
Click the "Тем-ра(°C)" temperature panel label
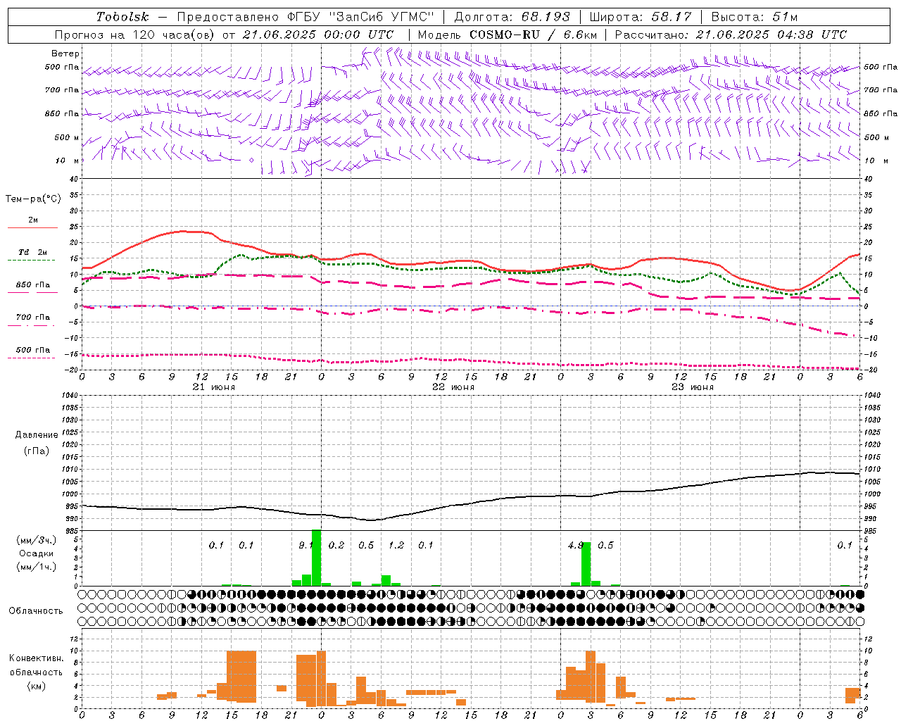point(34,199)
